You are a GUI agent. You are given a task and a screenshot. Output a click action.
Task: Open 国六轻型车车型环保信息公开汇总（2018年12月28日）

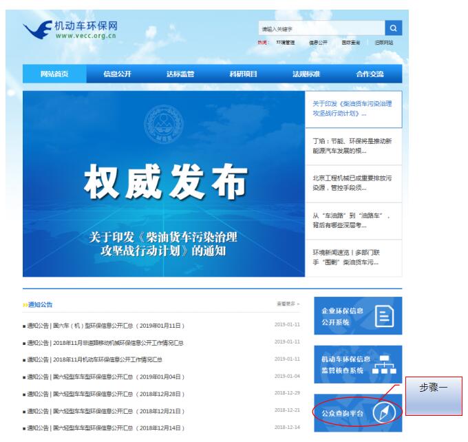pyautogui.click(x=103, y=394)
